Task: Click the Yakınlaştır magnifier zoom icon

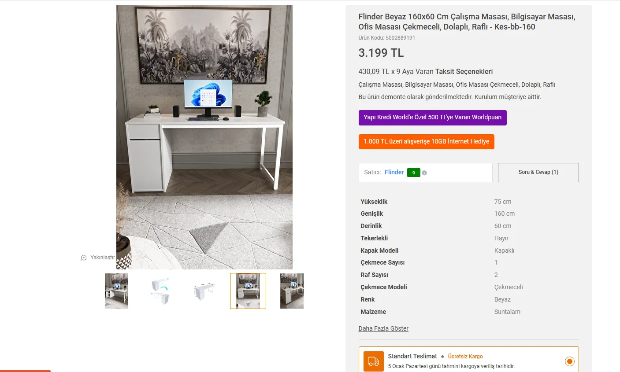Action: pos(84,258)
